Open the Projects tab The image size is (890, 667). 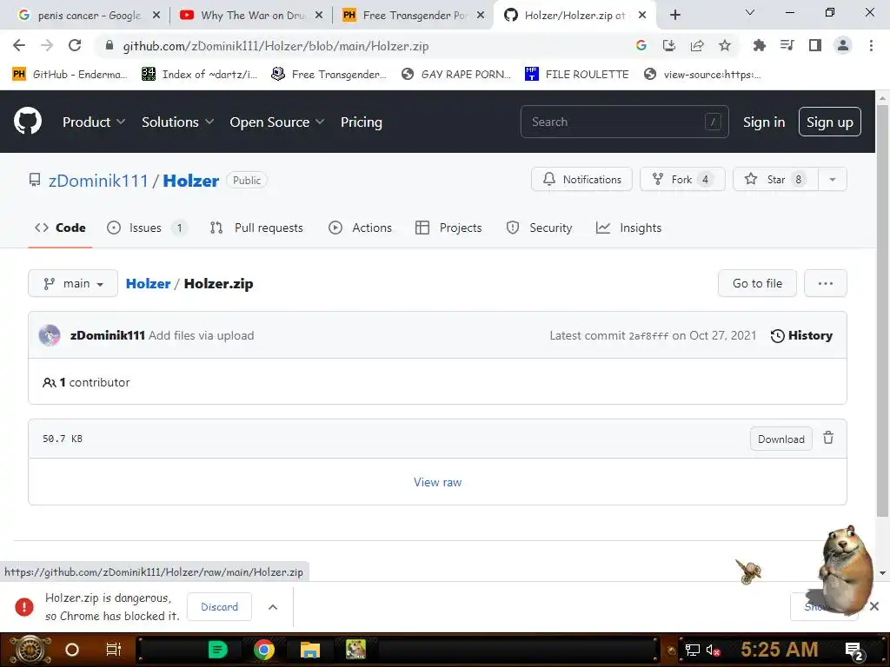[449, 228]
